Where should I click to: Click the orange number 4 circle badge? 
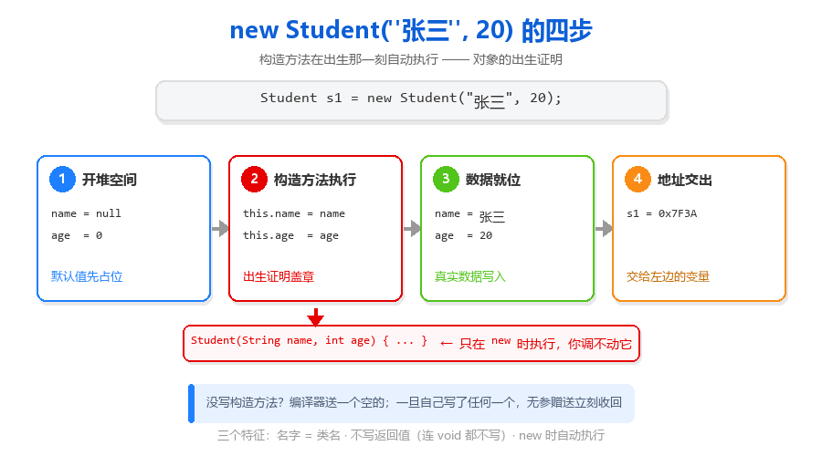638,179
